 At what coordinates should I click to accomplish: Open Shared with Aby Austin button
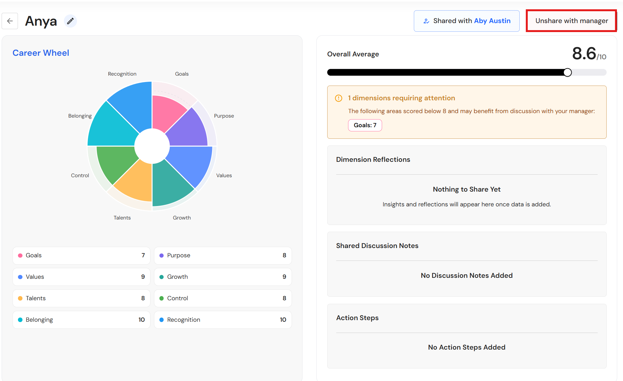tap(466, 21)
